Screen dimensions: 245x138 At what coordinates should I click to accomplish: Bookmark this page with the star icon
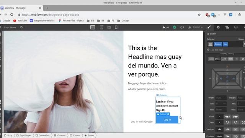point(199,15)
